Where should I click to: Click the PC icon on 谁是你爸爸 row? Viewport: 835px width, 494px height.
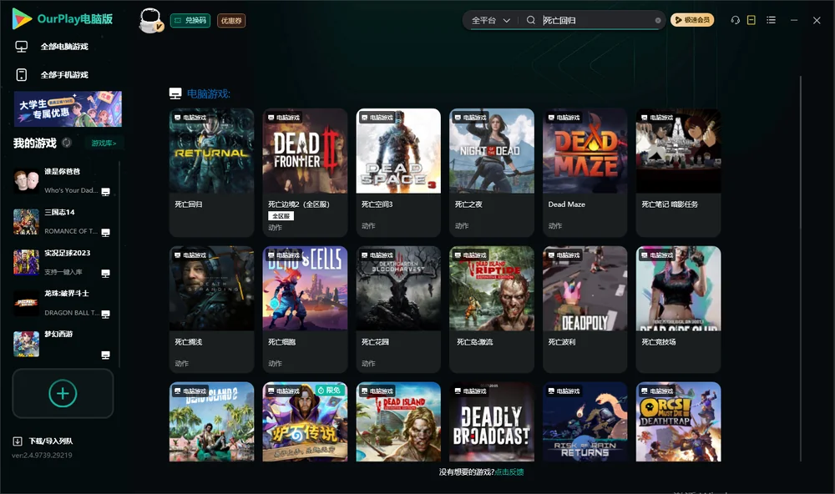pos(105,192)
